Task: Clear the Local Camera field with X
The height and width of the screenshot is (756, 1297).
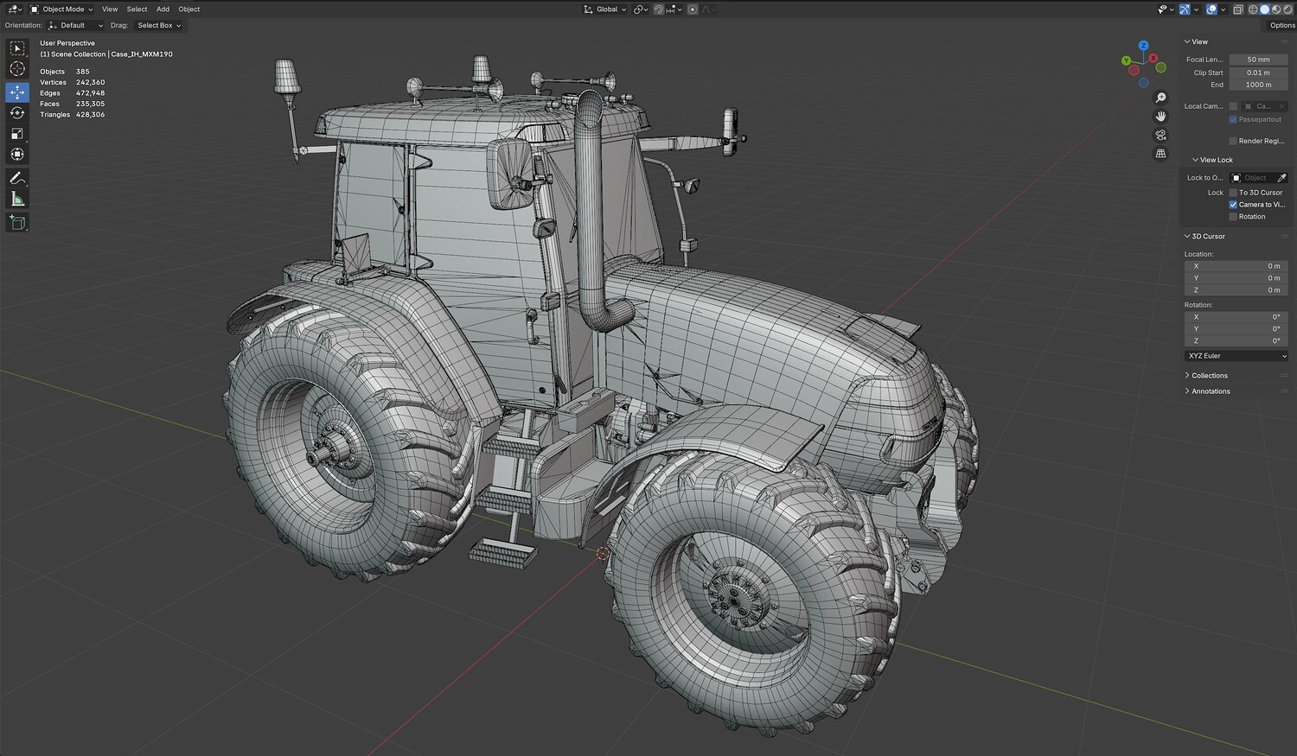Action: [x=1281, y=106]
